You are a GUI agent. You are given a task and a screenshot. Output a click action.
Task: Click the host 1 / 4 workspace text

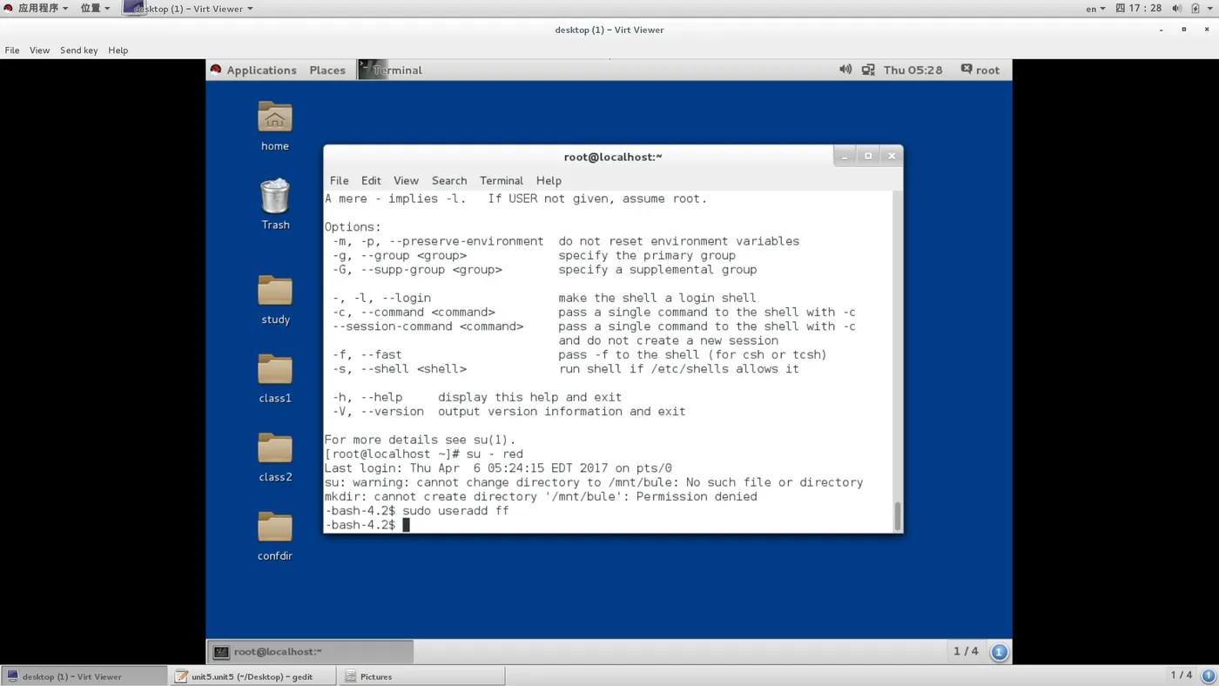pos(1182,675)
